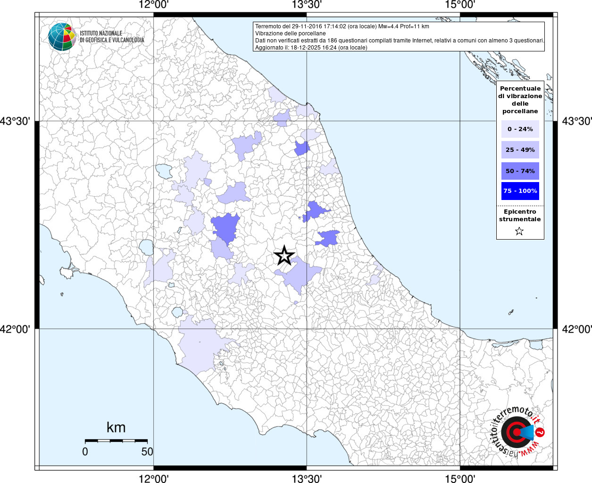Click the black-and-white km scale bar
The image size is (592, 483).
pyautogui.click(x=116, y=441)
